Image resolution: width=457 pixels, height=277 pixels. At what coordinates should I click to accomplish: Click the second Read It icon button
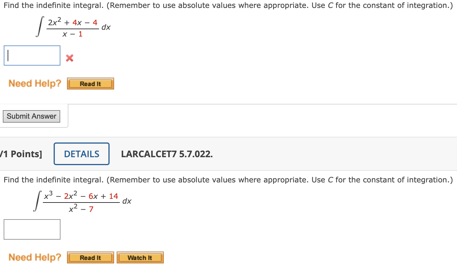coord(90,257)
